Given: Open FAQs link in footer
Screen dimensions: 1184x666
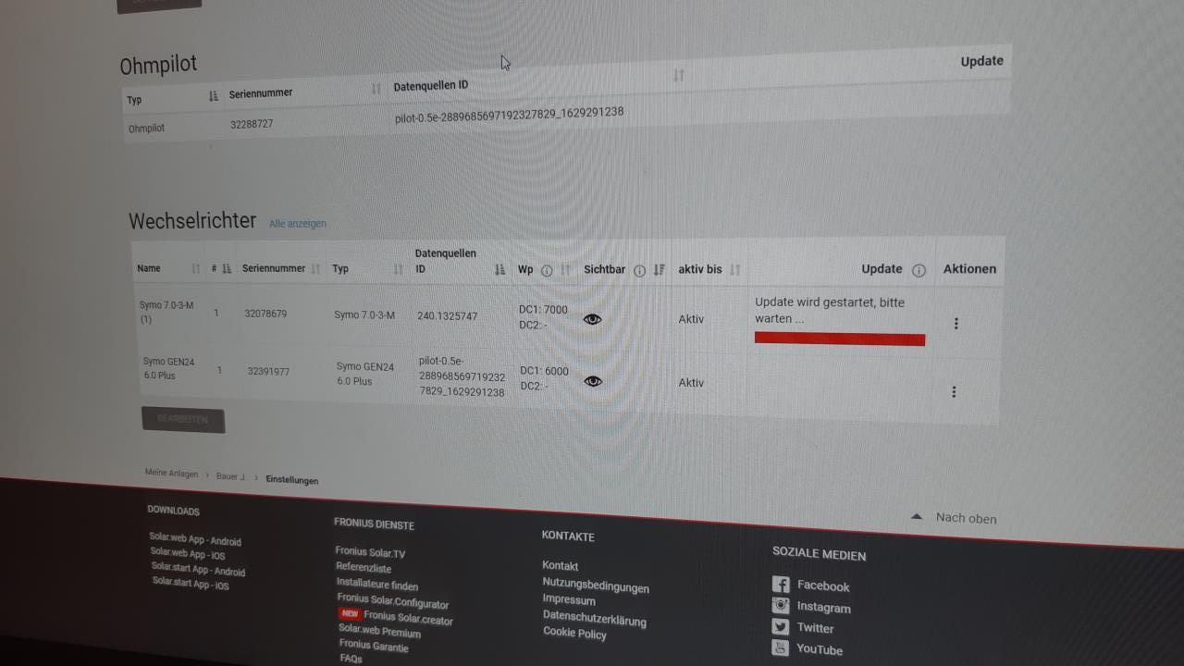Looking at the screenshot, I should pos(351,659).
